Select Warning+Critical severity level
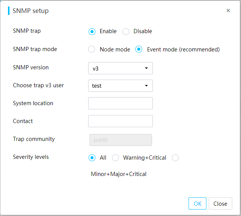Image resolution: width=241 pixels, height=216 pixels. (x=116, y=158)
